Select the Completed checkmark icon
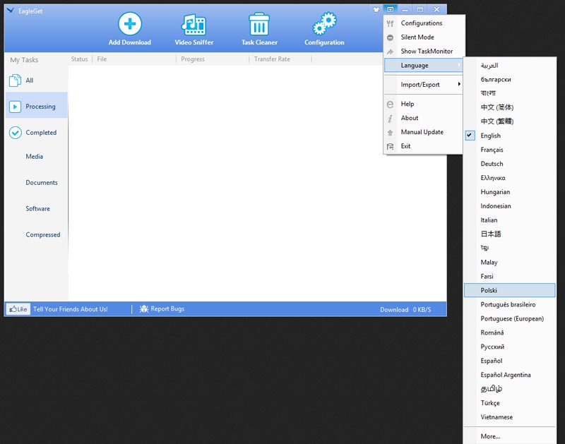Screen dimensions: 565x444 tap(15, 133)
